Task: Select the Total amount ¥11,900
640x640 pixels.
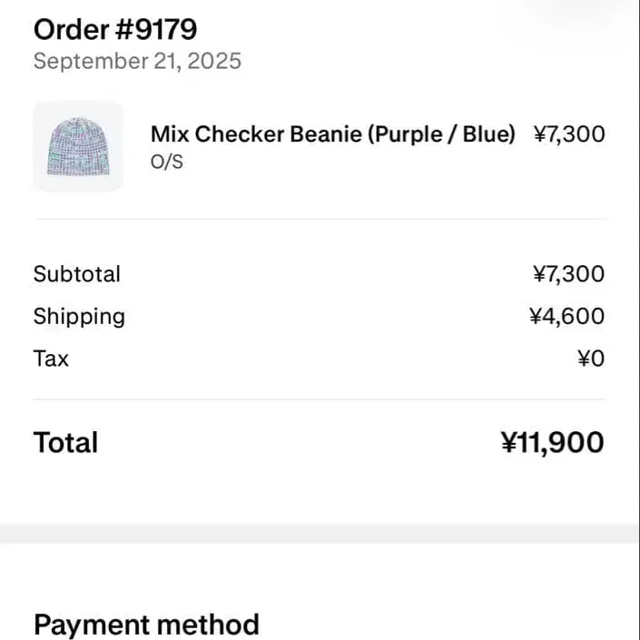Action: pos(552,443)
